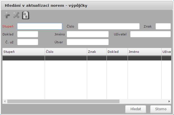Image resolution: width=174 pixels, height=115 pixels.
Task: Click the OR clipboard toolbar icon
Action: 26,16
